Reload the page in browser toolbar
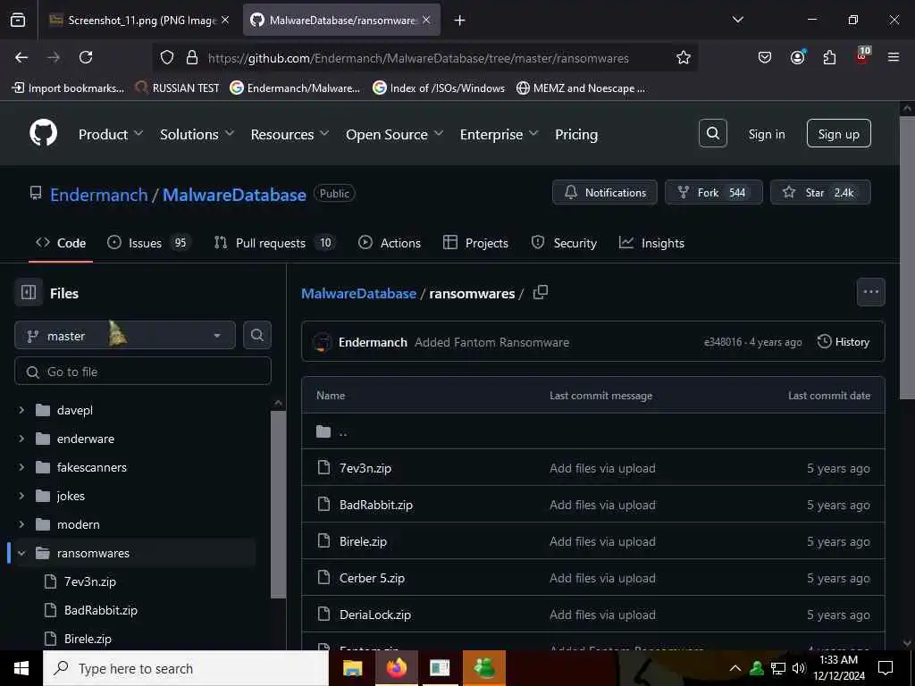915x686 pixels. (x=86, y=57)
